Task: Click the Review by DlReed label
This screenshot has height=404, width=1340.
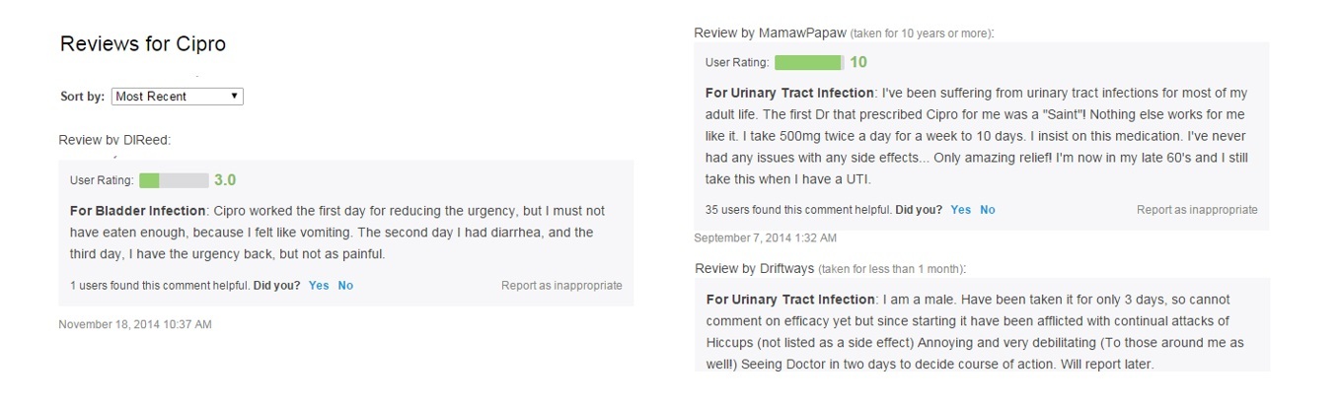Action: 114,140
